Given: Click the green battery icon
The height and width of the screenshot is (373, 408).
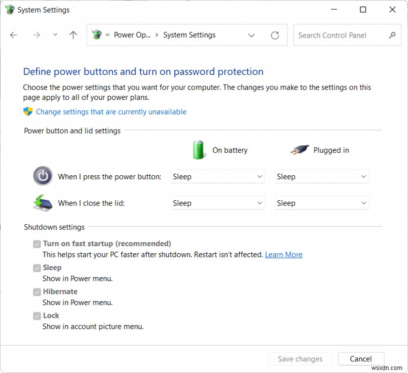Looking at the screenshot, I should tap(199, 150).
